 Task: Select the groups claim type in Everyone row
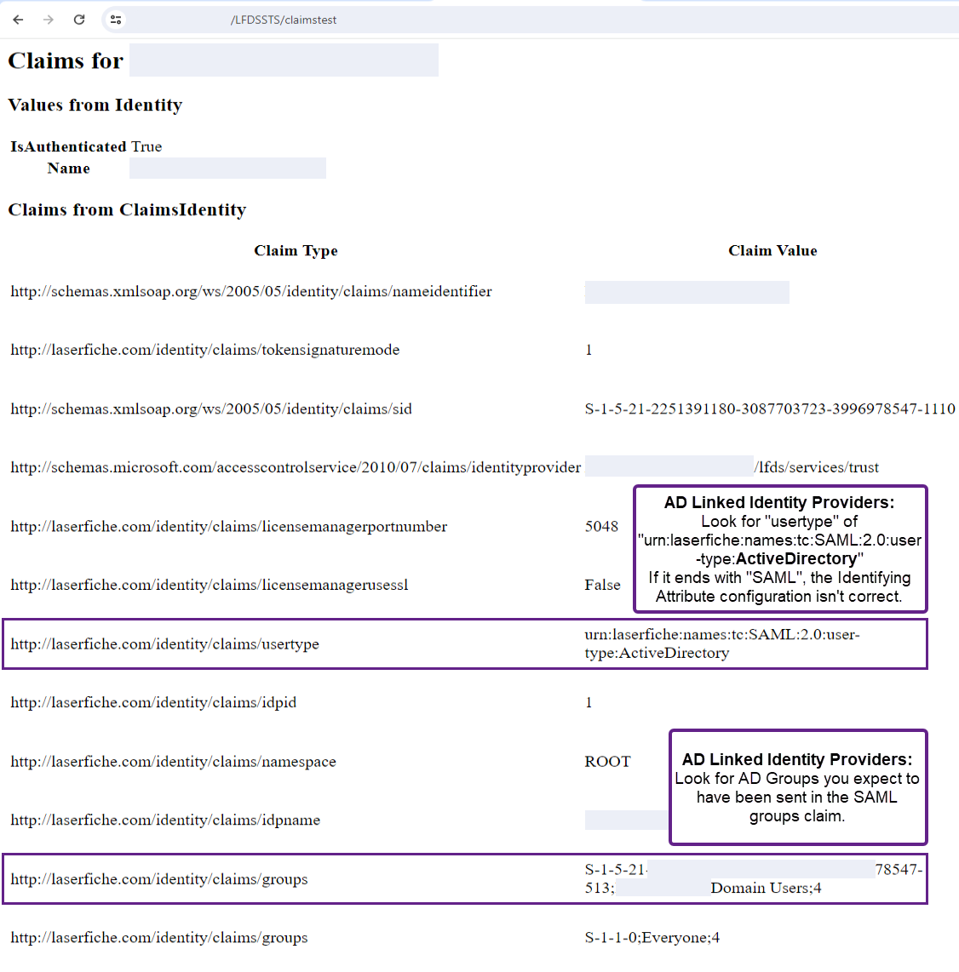click(x=159, y=937)
